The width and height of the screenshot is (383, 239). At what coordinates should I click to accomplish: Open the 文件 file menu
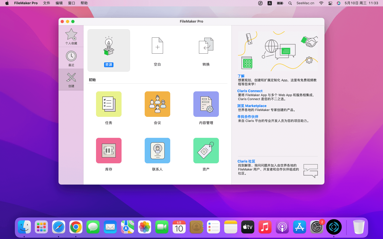[x=47, y=3]
